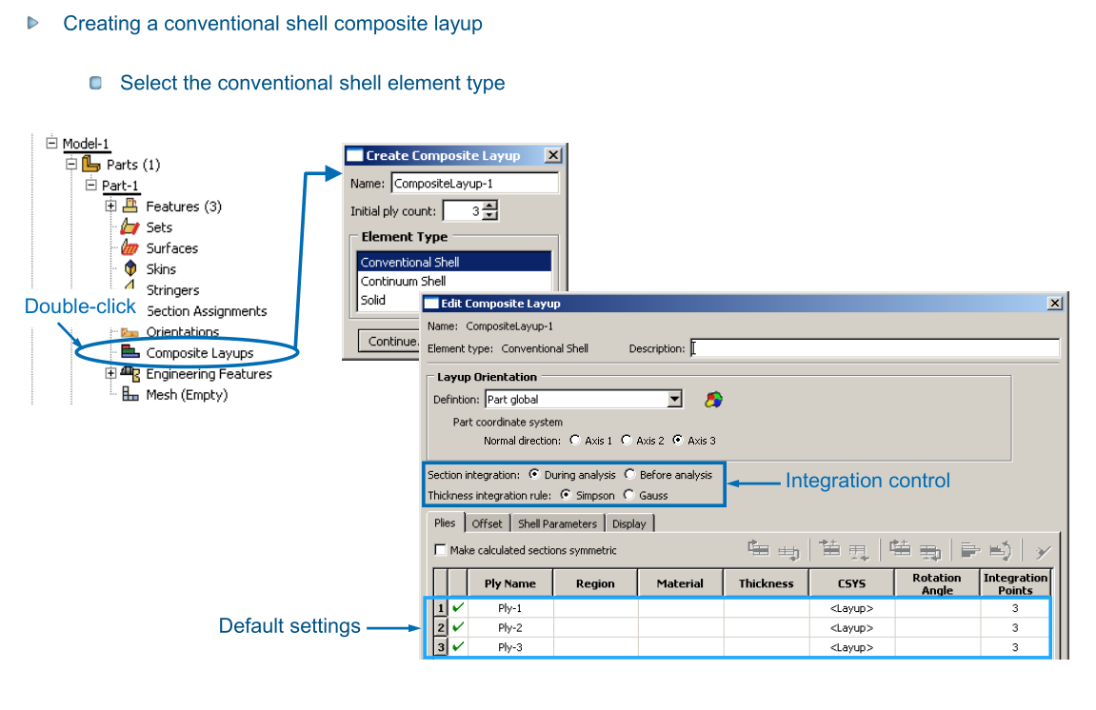Choose Before analysis section integration
1096x710 pixels.
tap(630, 475)
